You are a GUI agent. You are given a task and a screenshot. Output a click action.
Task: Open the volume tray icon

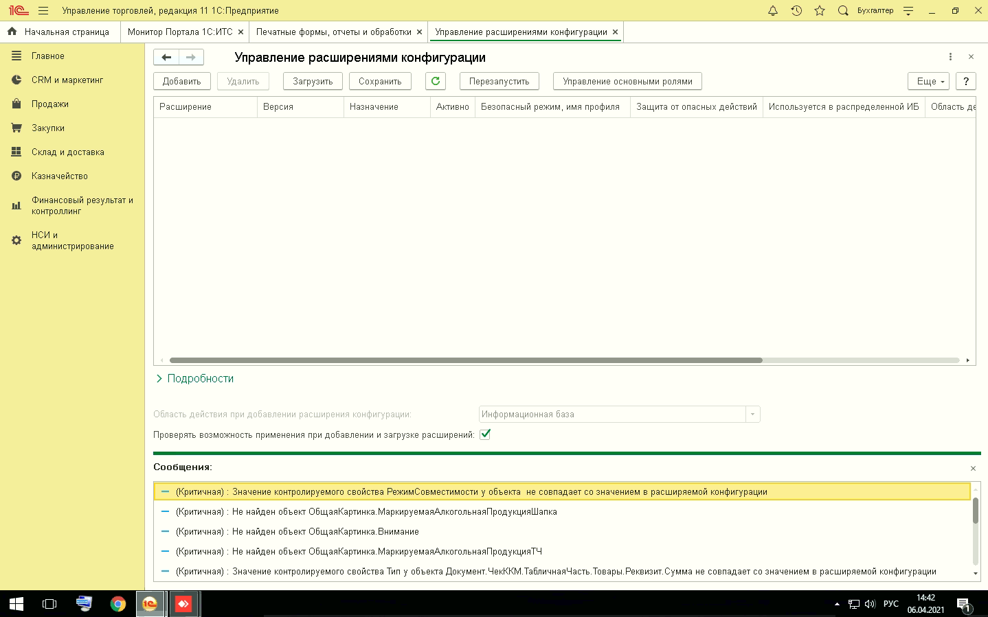point(870,604)
